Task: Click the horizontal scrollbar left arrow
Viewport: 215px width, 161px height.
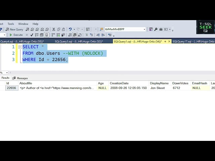Action: [x=10, y=72]
